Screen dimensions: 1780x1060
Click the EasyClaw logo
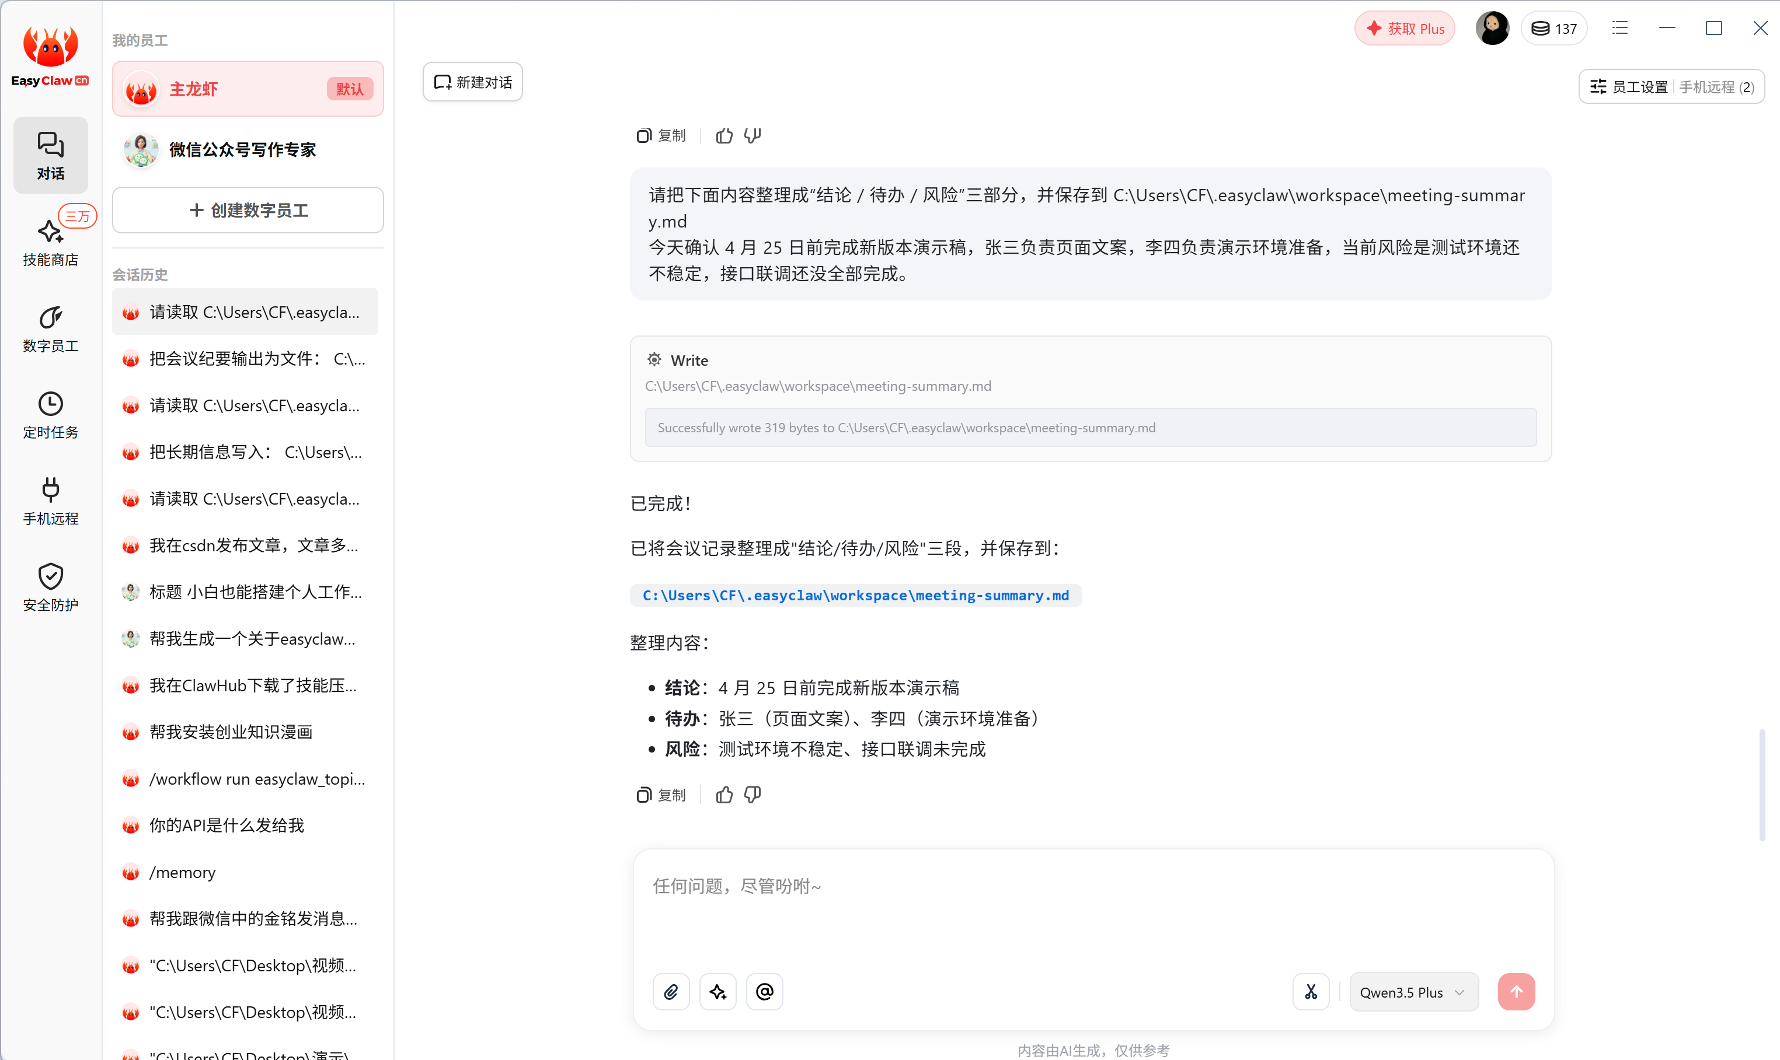point(50,57)
